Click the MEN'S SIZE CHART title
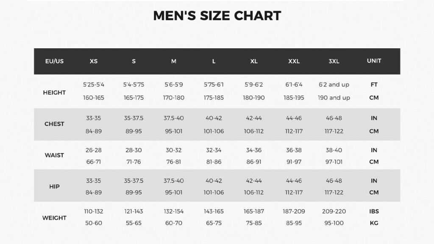 tap(217, 16)
